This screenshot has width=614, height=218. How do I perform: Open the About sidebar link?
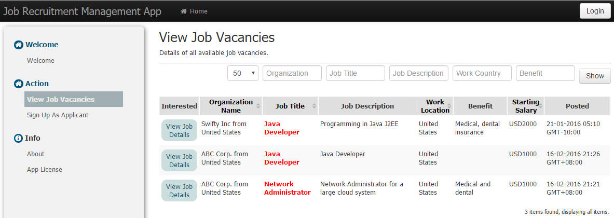click(x=36, y=154)
